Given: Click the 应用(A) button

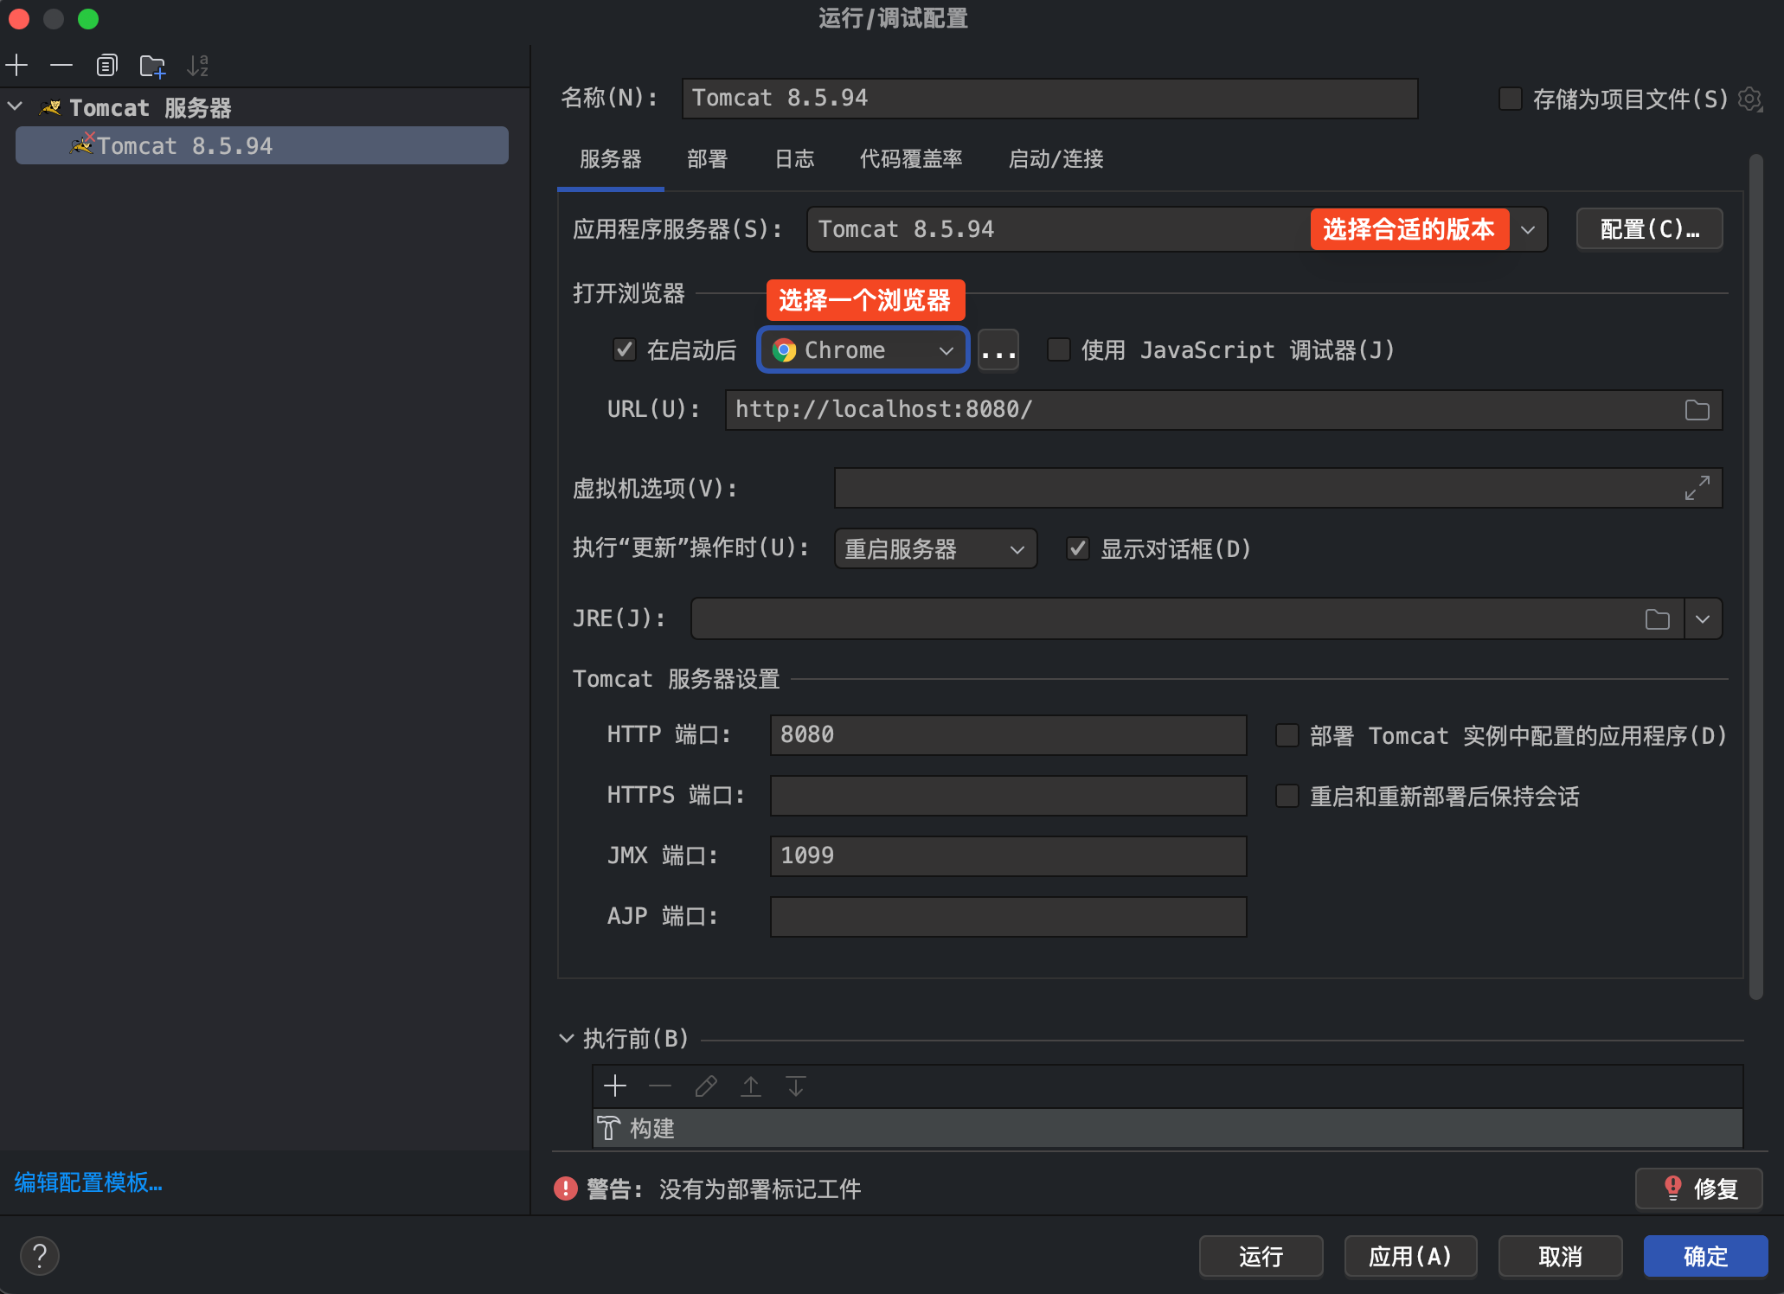Looking at the screenshot, I should click(1410, 1256).
